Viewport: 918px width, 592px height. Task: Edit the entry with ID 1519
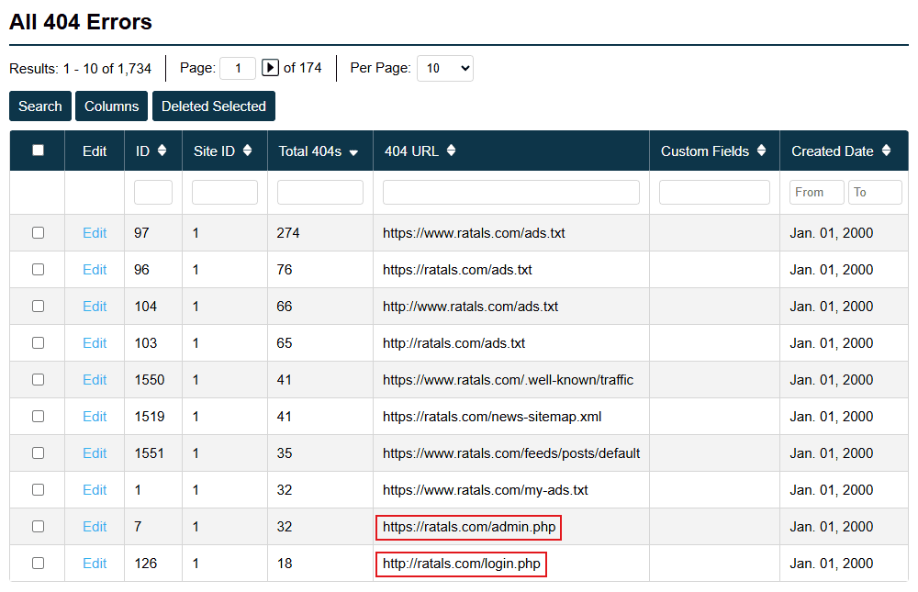pos(95,417)
